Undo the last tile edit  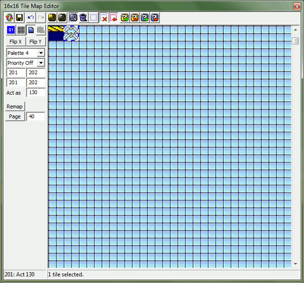[31, 18]
